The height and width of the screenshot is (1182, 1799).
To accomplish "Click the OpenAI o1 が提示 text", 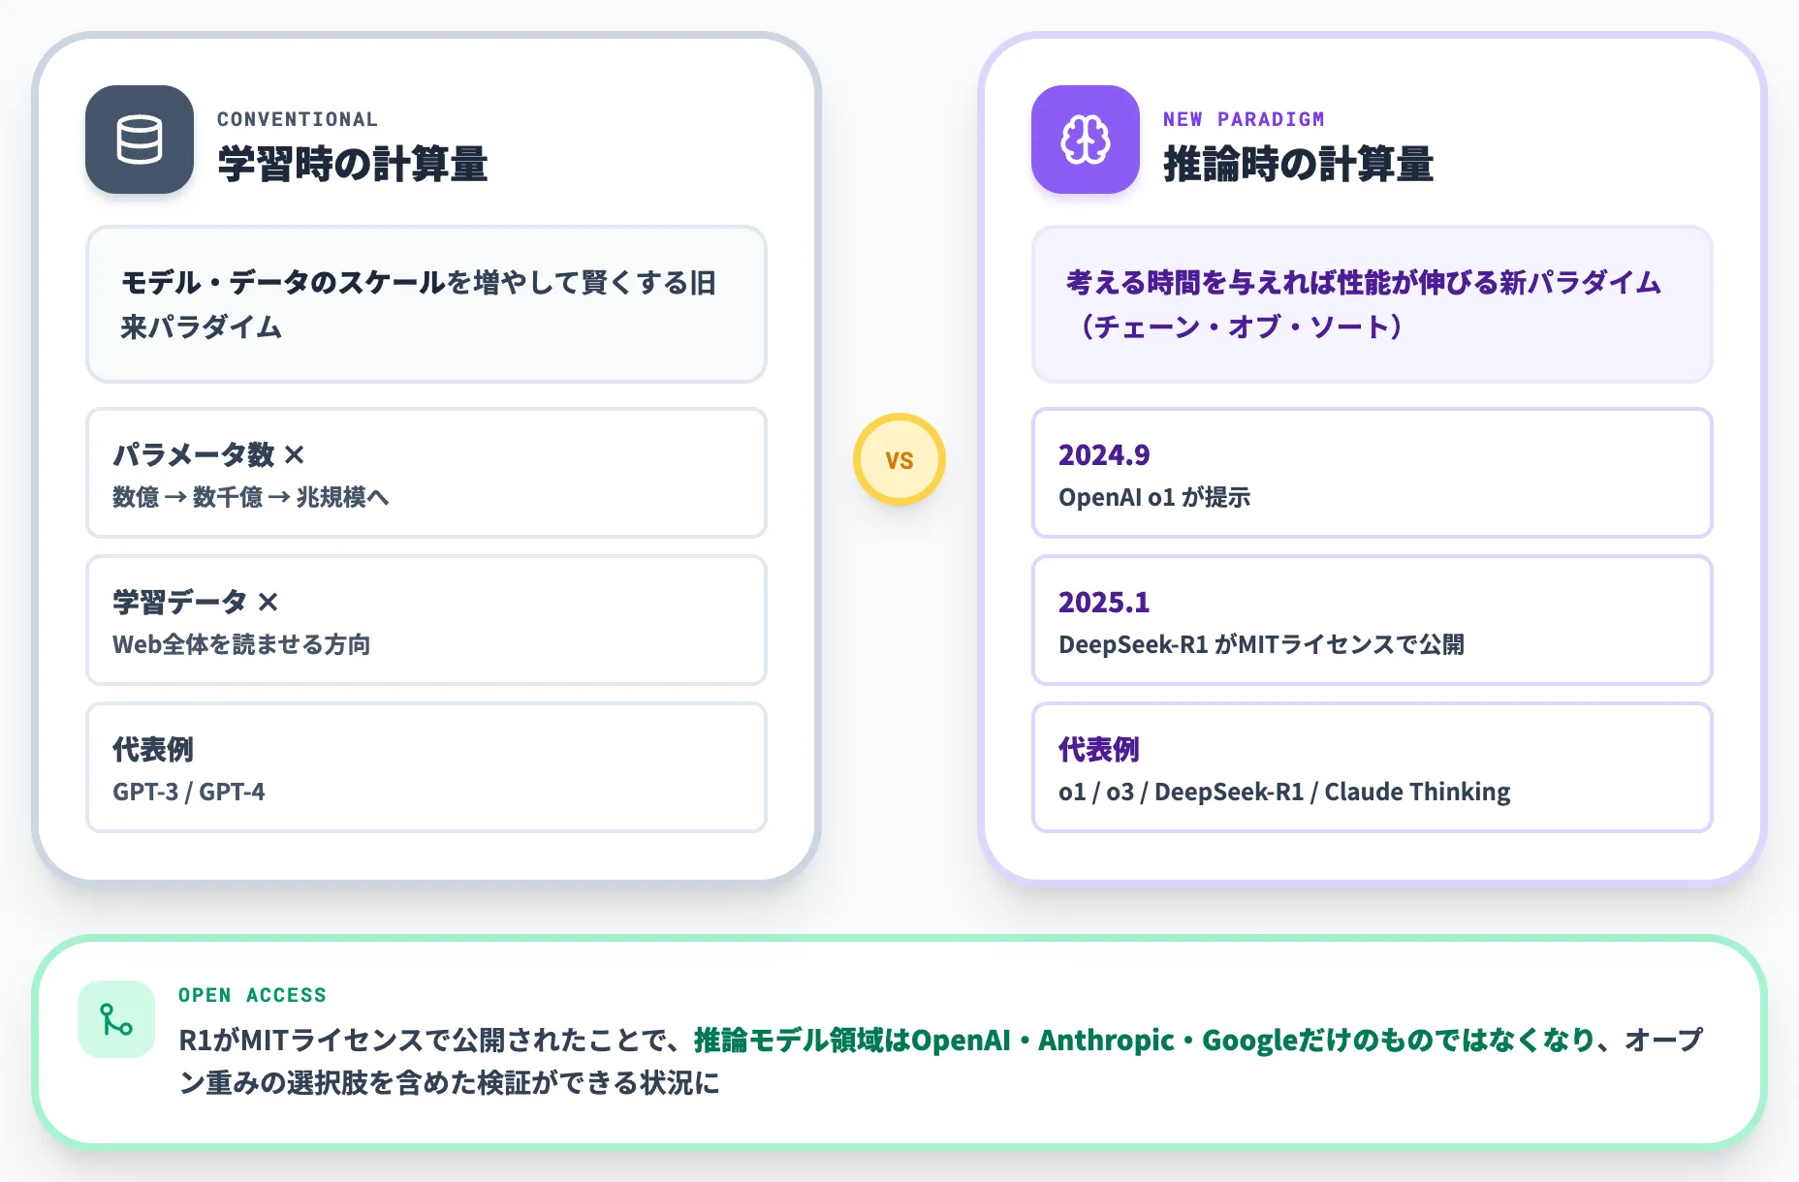I will click(x=1154, y=497).
